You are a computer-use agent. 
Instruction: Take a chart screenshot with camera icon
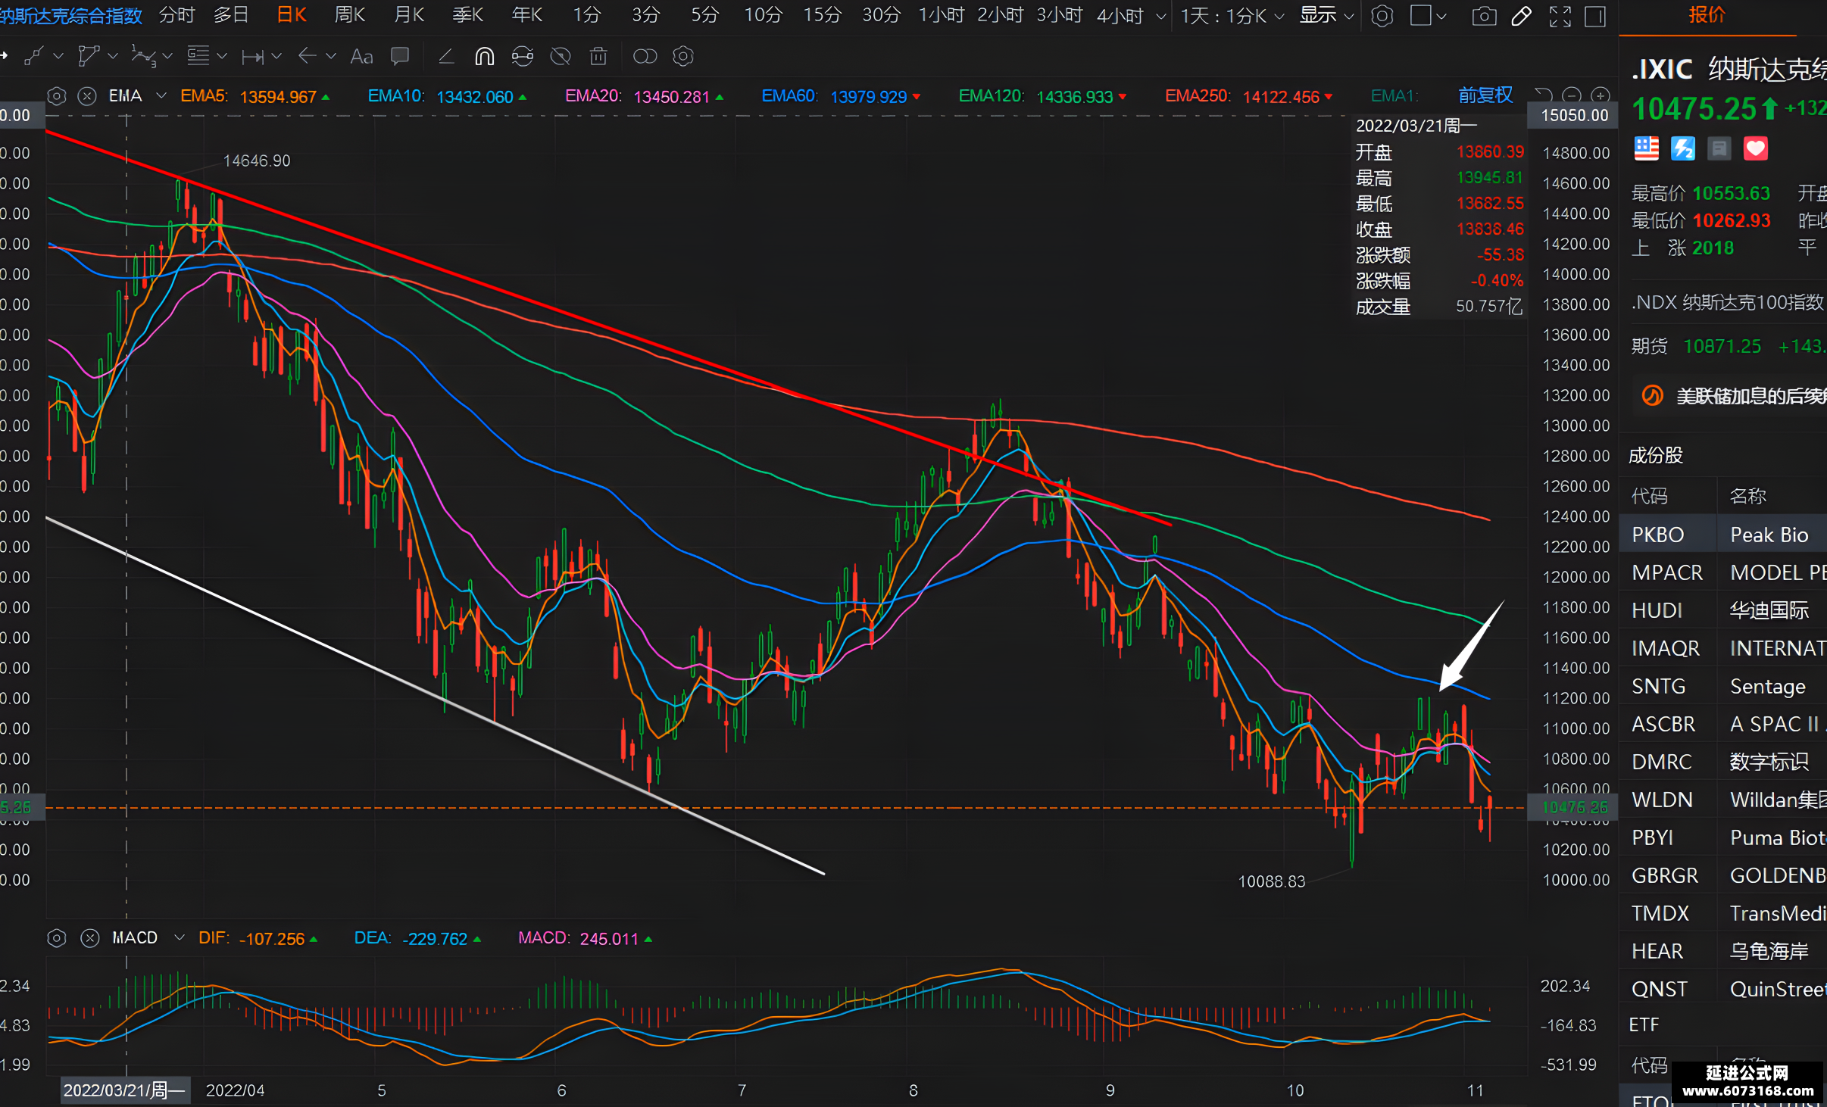pos(1484,16)
